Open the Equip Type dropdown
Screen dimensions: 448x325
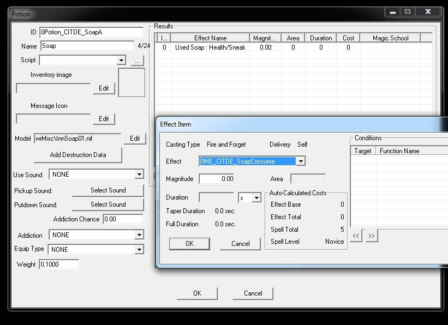[x=139, y=250]
